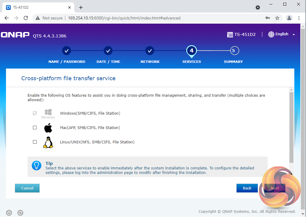Click the QNAP logo

click(15, 35)
